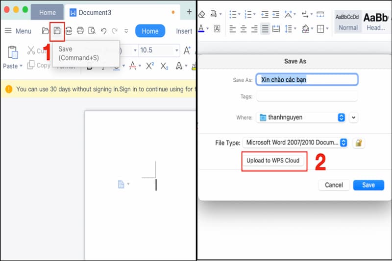Screen dimensions: 392x261
Task: Click the Paste clipboard icon
Action: pos(13,52)
